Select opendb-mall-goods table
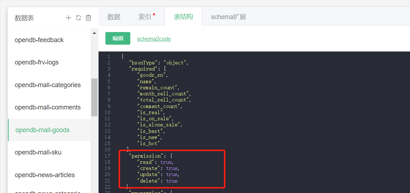This screenshot has width=410, height=193. [49, 130]
